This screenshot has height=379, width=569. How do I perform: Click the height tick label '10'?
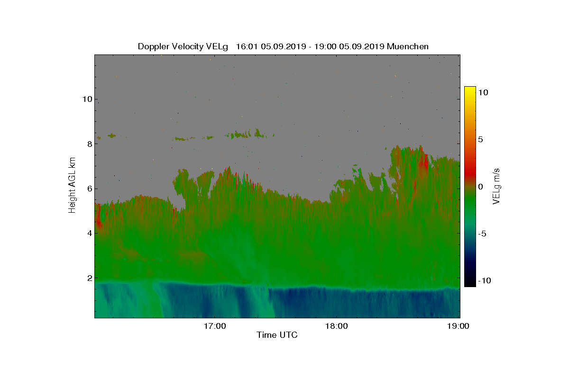[86, 99]
